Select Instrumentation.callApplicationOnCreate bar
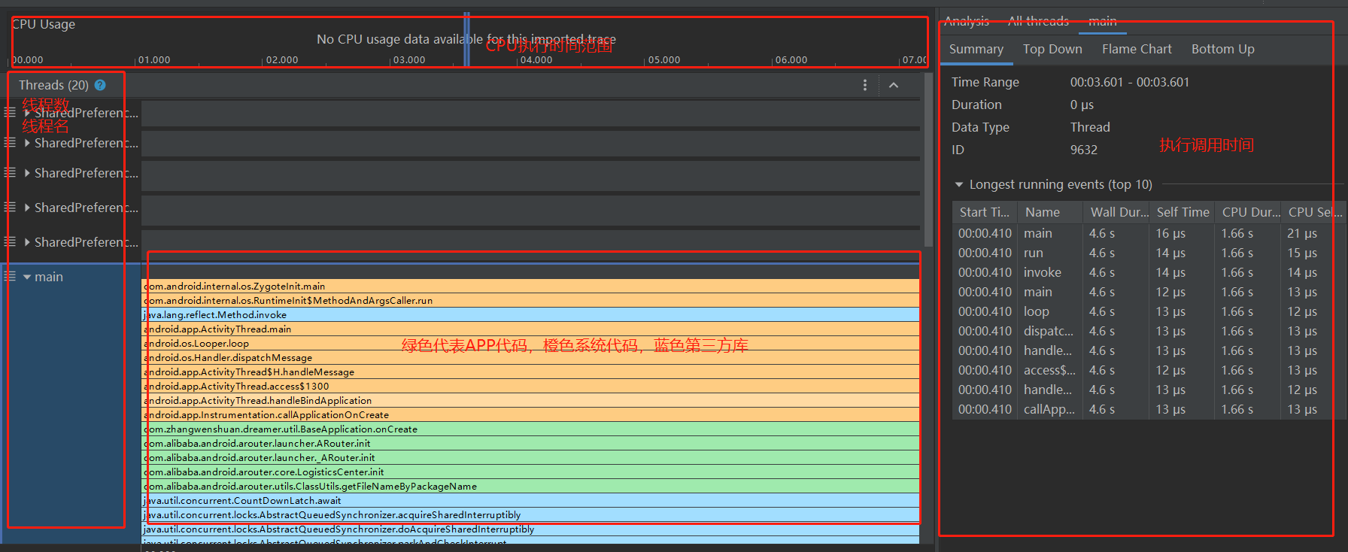The width and height of the screenshot is (1348, 552). pos(530,414)
